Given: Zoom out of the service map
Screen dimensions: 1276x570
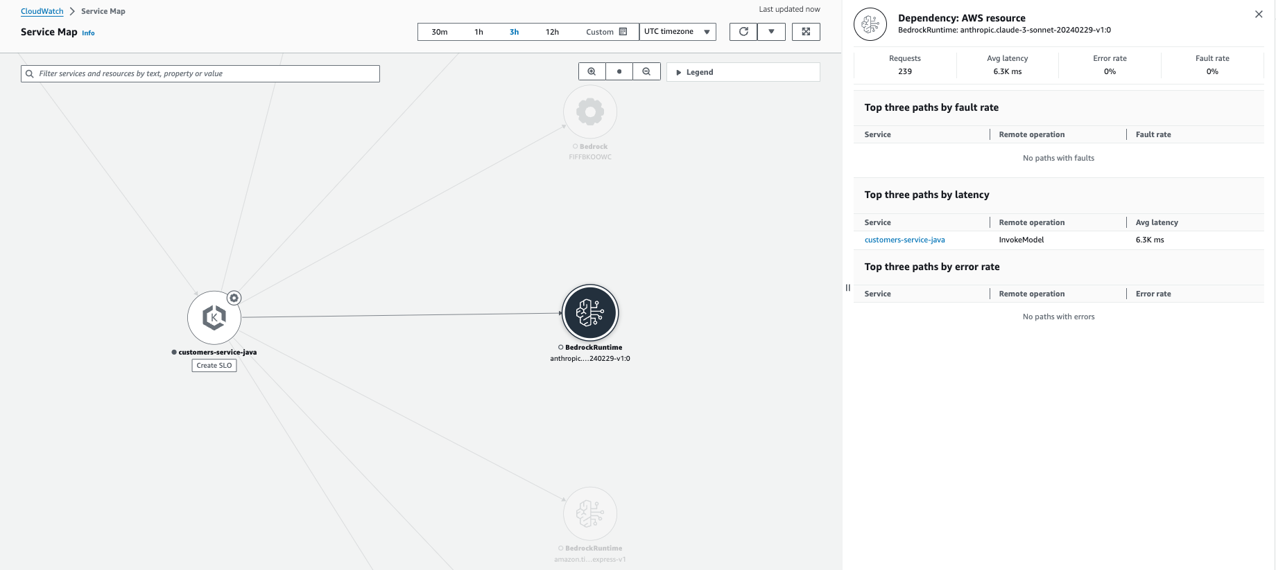Looking at the screenshot, I should [646, 71].
